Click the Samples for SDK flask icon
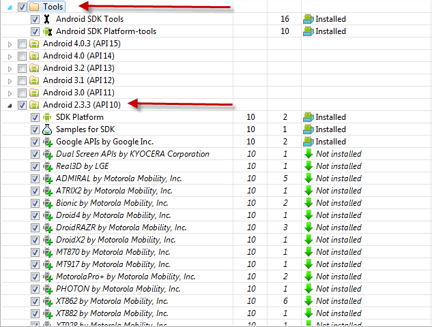The image size is (432, 327). (47, 129)
